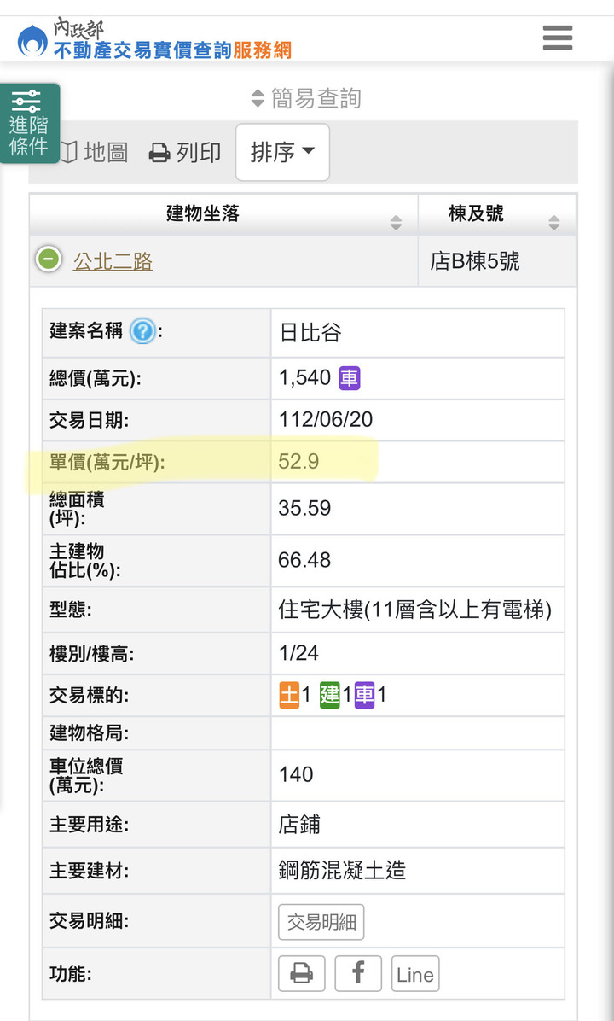This screenshot has height=1021, width=614.
Task: Toggle the 簡易查詢 collapsible section
Action: coord(305,98)
